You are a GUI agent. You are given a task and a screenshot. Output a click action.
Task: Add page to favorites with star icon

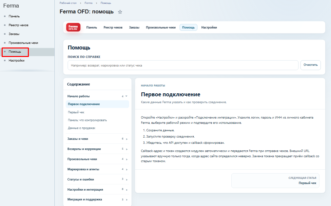pyautogui.click(x=120, y=12)
